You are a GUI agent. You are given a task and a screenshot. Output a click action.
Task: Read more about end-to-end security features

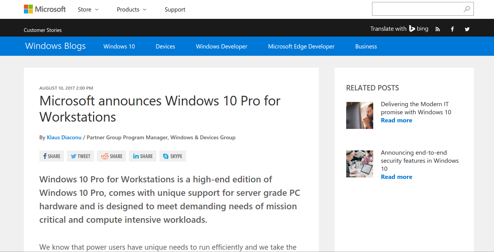click(396, 177)
